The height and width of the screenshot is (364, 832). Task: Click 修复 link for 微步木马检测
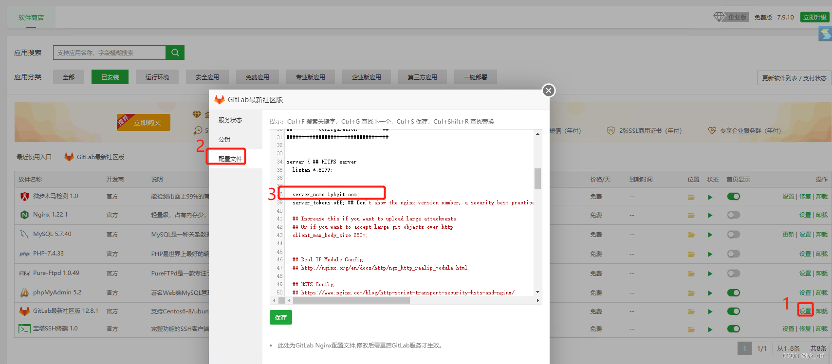[805, 196]
